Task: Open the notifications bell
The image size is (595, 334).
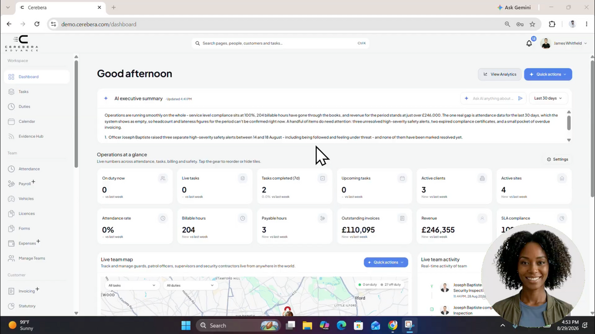Action: pyautogui.click(x=529, y=43)
